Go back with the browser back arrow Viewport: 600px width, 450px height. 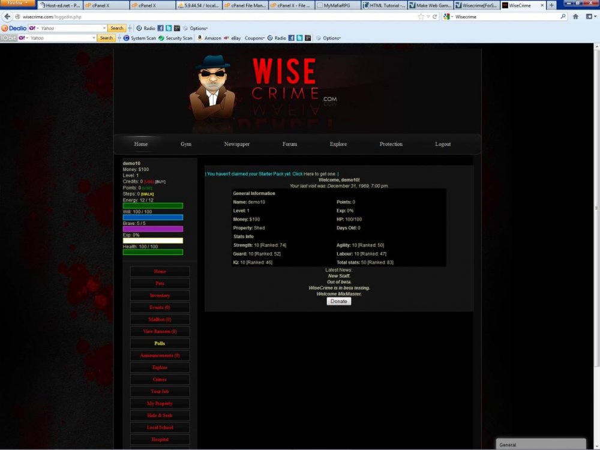7,17
